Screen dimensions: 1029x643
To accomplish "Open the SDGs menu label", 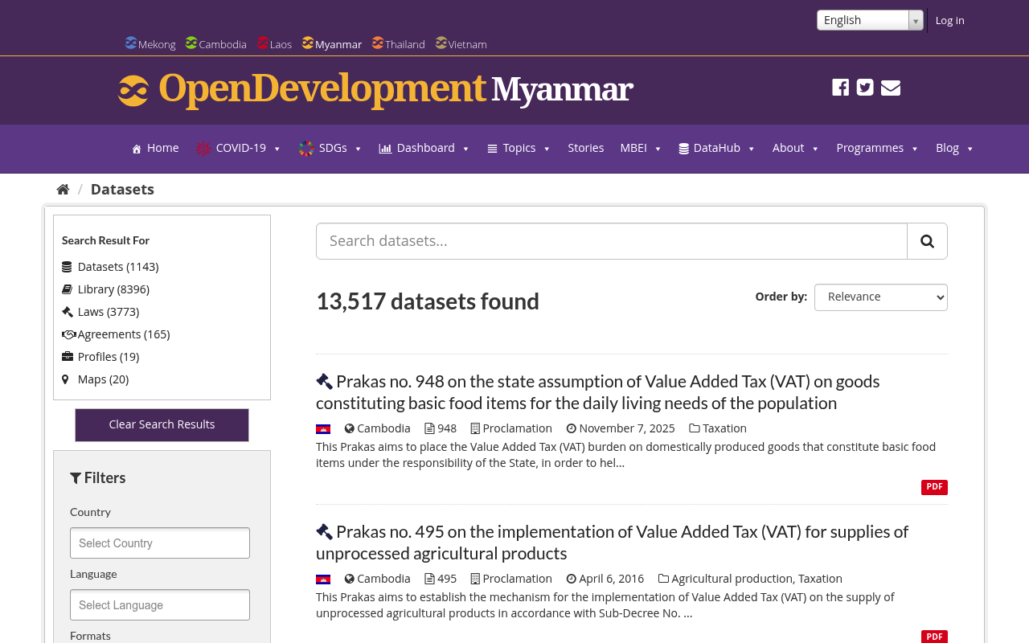I will tap(333, 149).
